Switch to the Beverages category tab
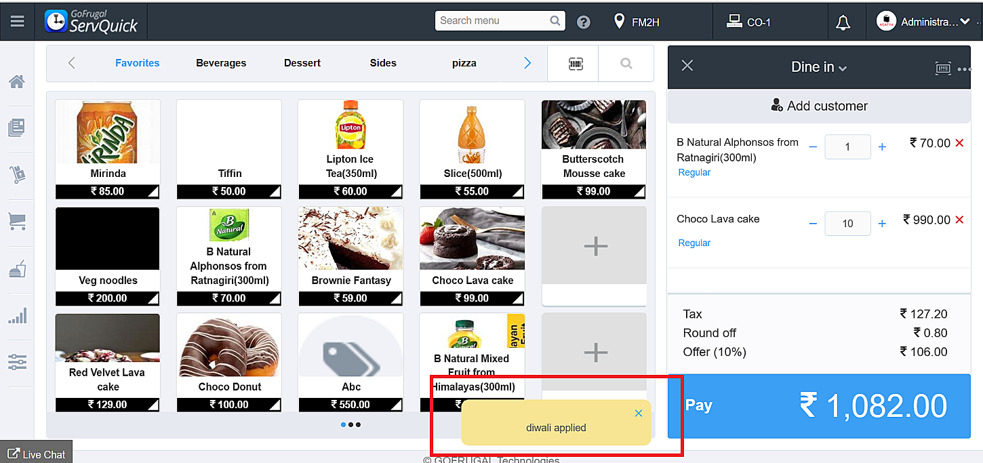Viewport: 983px width, 463px height. [x=221, y=63]
